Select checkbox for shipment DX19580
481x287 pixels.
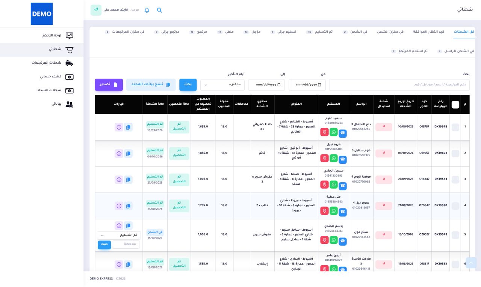pyautogui.click(x=455, y=206)
